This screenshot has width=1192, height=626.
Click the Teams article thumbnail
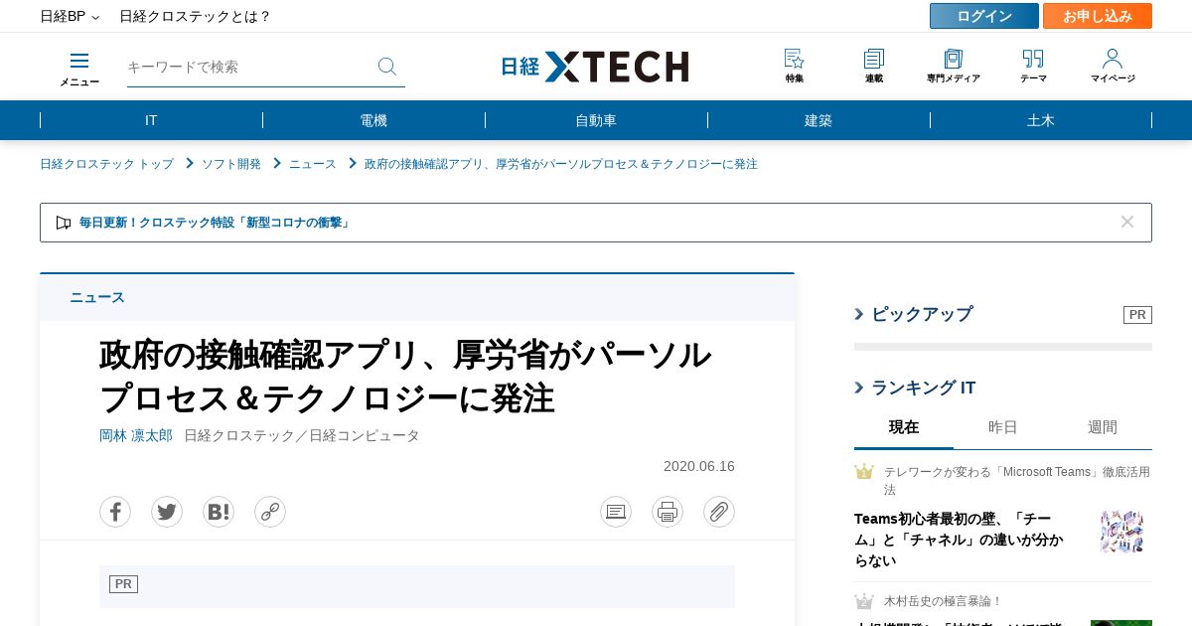pyautogui.click(x=1121, y=531)
